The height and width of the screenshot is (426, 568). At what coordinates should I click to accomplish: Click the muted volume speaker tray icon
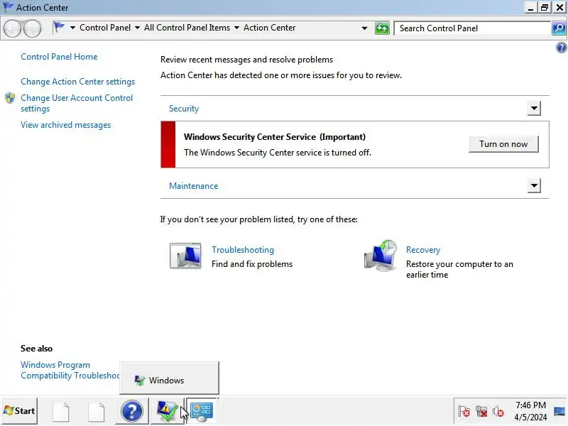498,412
